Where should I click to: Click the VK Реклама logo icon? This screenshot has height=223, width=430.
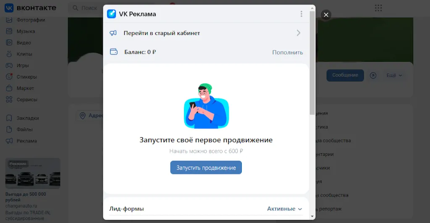coord(111,14)
